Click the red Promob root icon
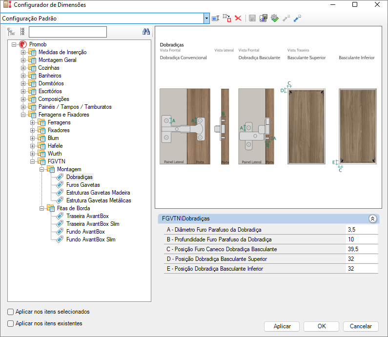The width and height of the screenshot is (388, 337). click(23, 44)
